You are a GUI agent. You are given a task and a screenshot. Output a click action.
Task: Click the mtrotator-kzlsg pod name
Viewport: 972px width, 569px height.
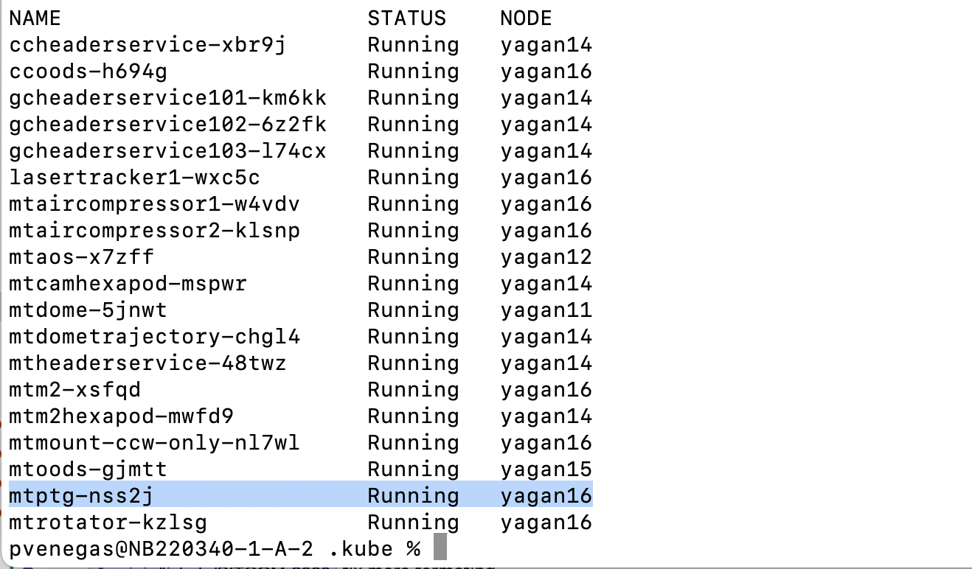pyautogui.click(x=108, y=522)
